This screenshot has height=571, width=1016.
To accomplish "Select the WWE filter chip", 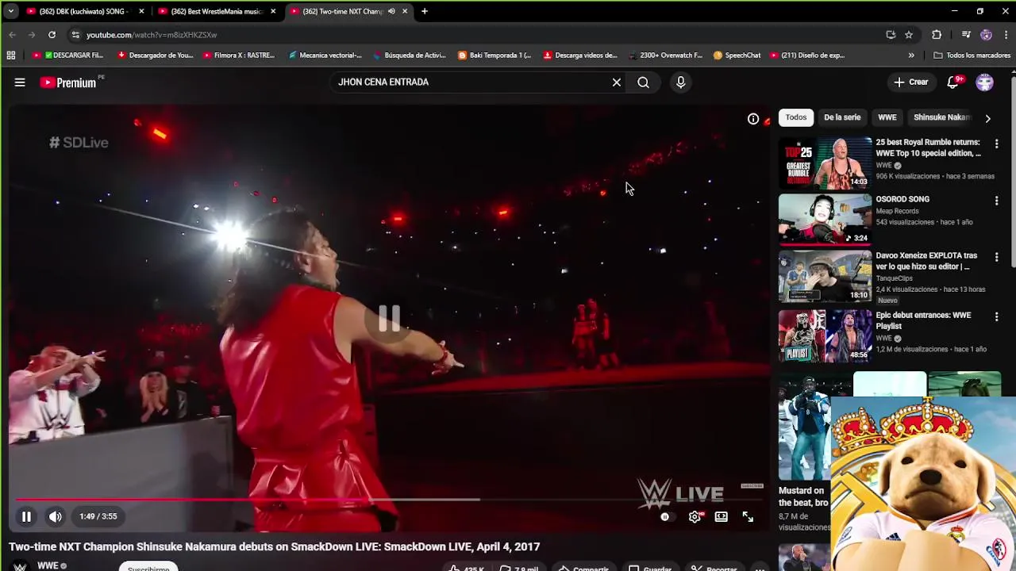I will click(x=887, y=117).
